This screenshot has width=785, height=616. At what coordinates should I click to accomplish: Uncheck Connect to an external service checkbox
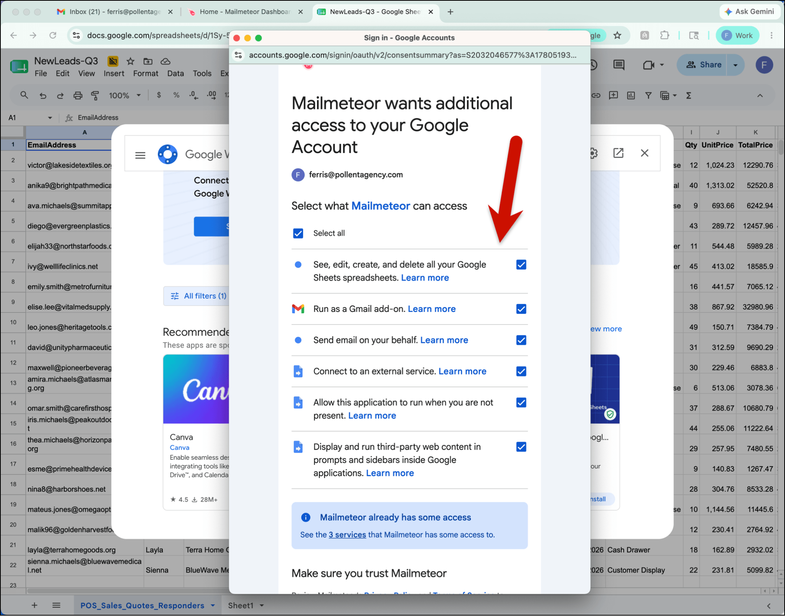point(521,371)
